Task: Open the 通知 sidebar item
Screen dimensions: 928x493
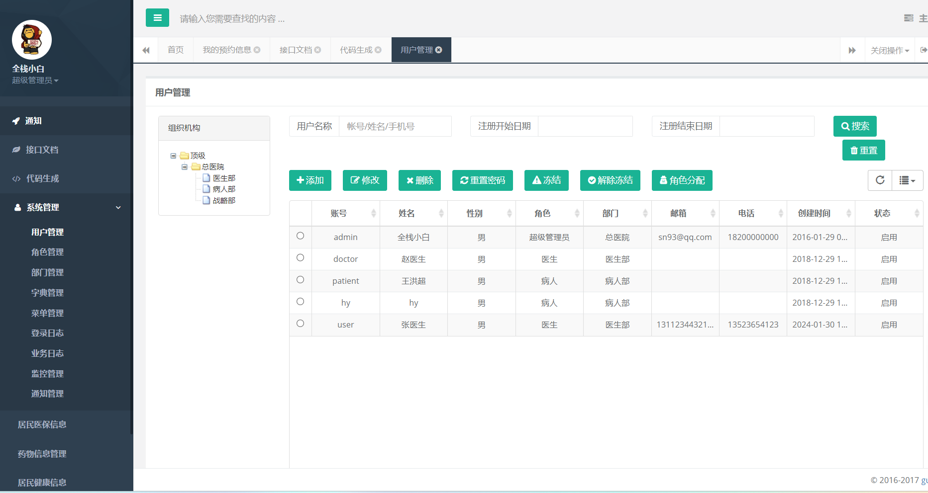Action: coord(66,121)
